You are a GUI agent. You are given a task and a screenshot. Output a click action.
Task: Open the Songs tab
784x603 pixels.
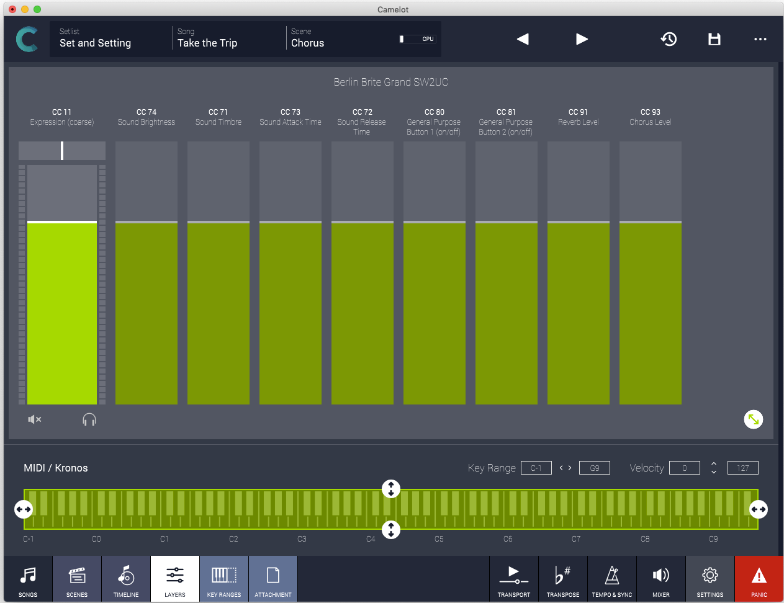coord(28,579)
